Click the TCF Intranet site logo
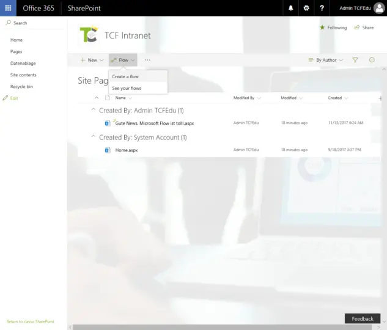The width and height of the screenshot is (387, 330). tap(89, 35)
